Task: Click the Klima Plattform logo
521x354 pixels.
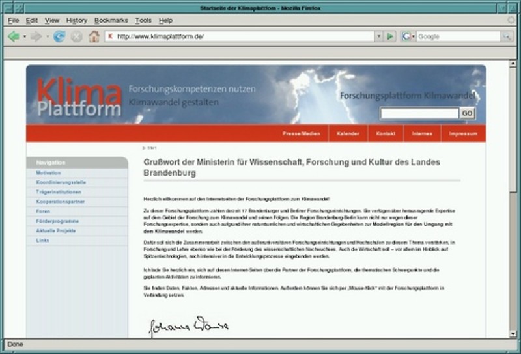Action: point(79,97)
